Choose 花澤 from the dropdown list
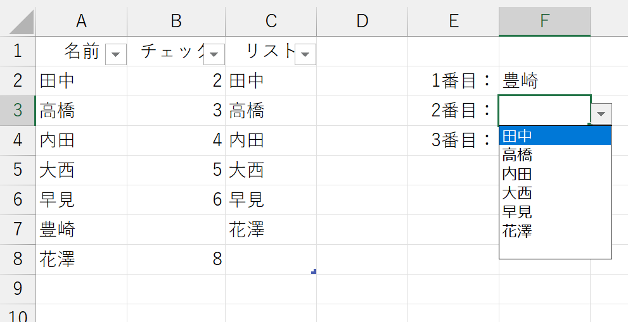 pos(554,231)
